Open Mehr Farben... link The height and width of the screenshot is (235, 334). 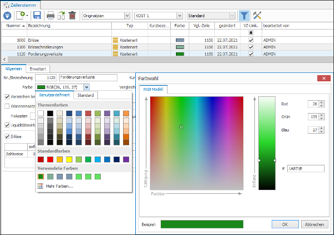pyautogui.click(x=59, y=186)
